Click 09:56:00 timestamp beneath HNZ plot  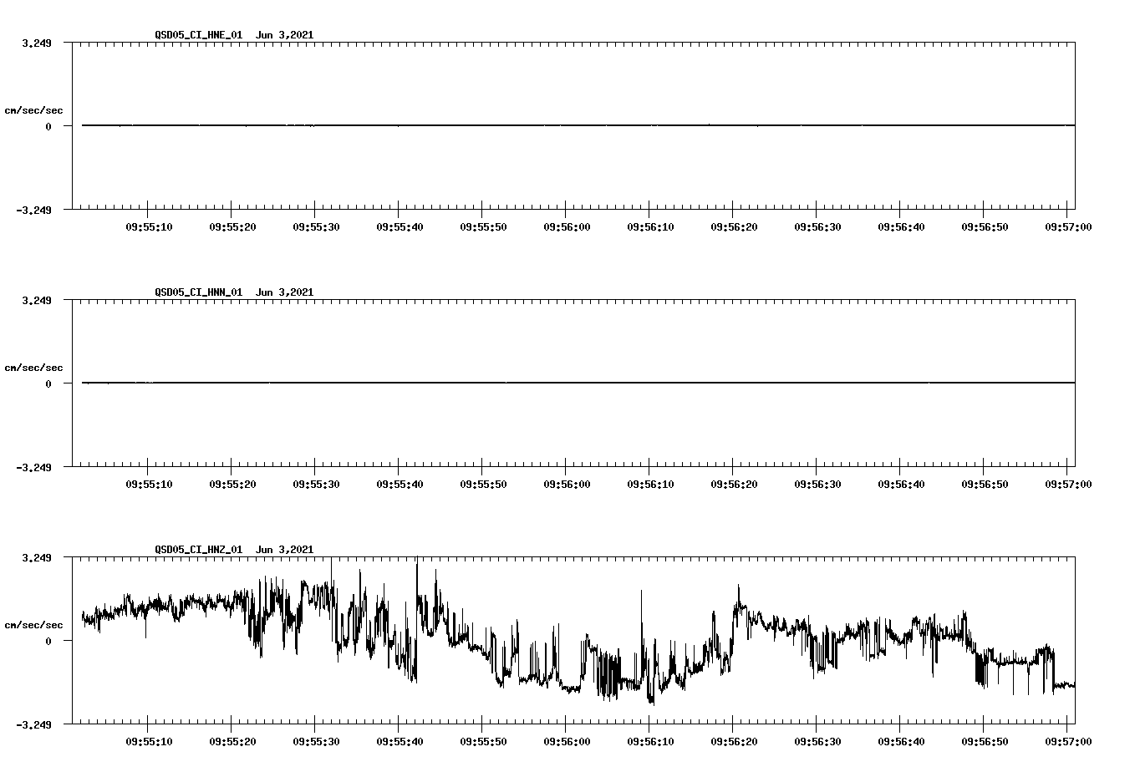click(567, 741)
